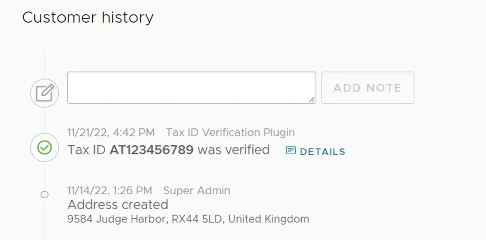486x240 pixels.
Task: Click the words "Tax ID" before the bold number
Action: click(x=87, y=150)
